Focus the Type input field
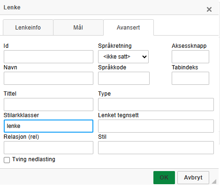 click(x=156, y=105)
